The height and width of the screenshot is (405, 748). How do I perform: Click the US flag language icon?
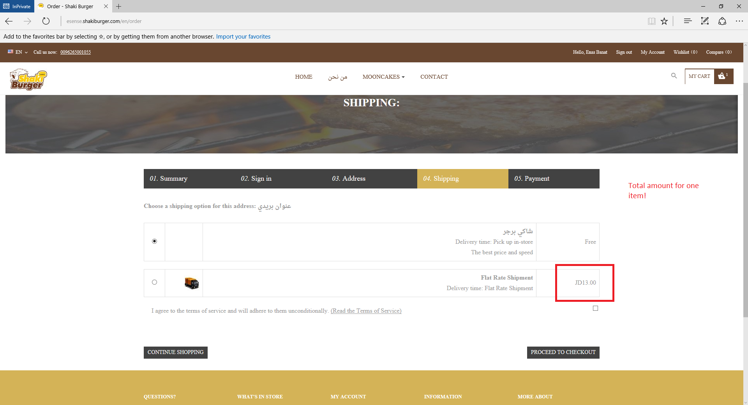point(11,52)
